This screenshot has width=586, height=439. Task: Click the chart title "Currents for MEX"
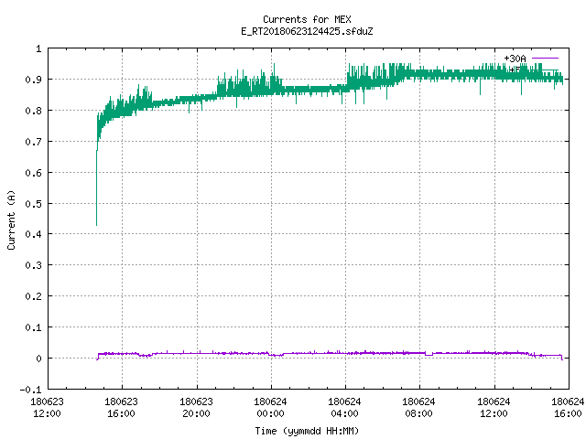tap(307, 19)
